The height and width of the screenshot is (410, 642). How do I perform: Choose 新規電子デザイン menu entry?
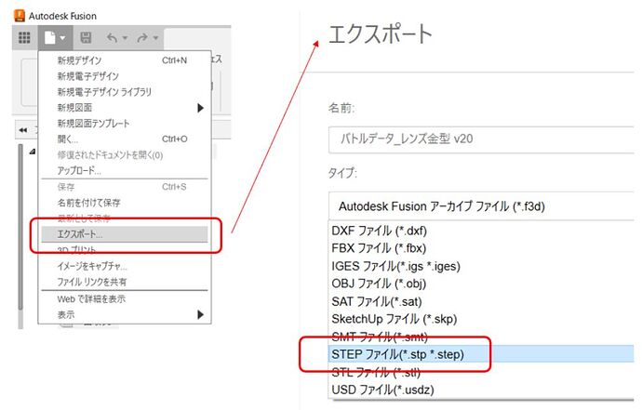(125, 76)
